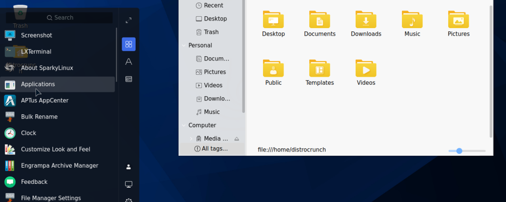Open LXTerminal from the app list

point(36,51)
